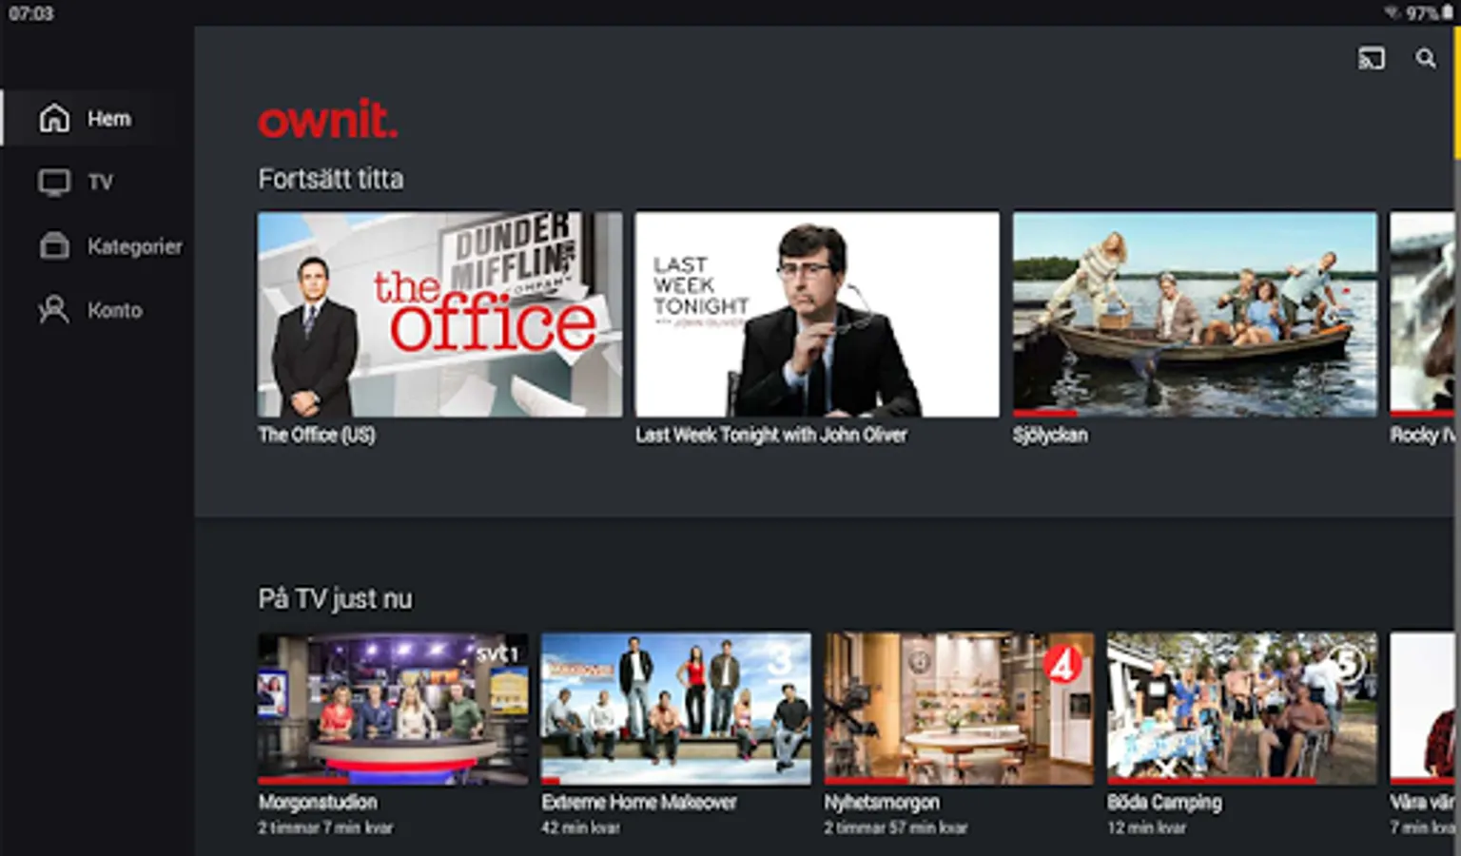Click '42 min kvar' text
This screenshot has height=856, width=1461.
point(580,827)
